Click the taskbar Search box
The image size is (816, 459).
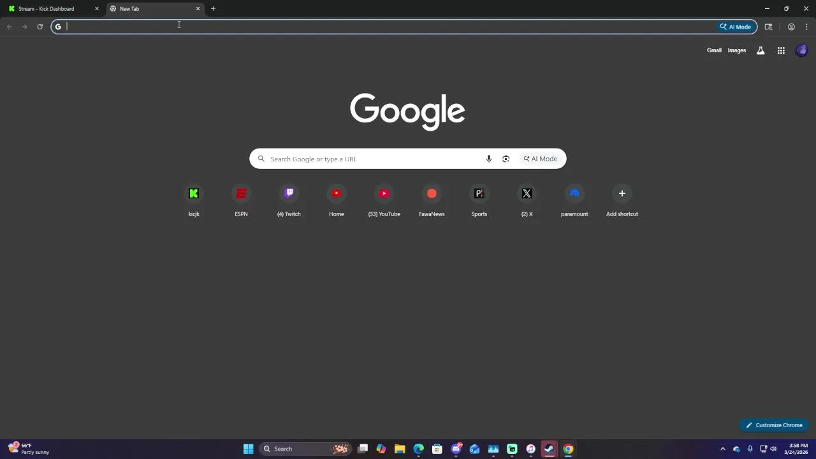pyautogui.click(x=306, y=449)
